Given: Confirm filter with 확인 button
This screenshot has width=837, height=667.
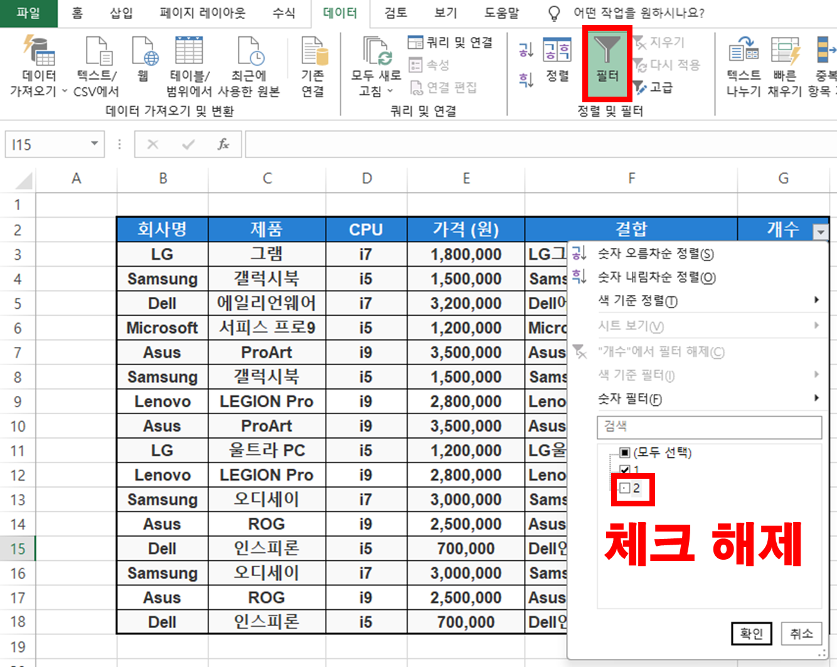Looking at the screenshot, I should coord(751,634).
